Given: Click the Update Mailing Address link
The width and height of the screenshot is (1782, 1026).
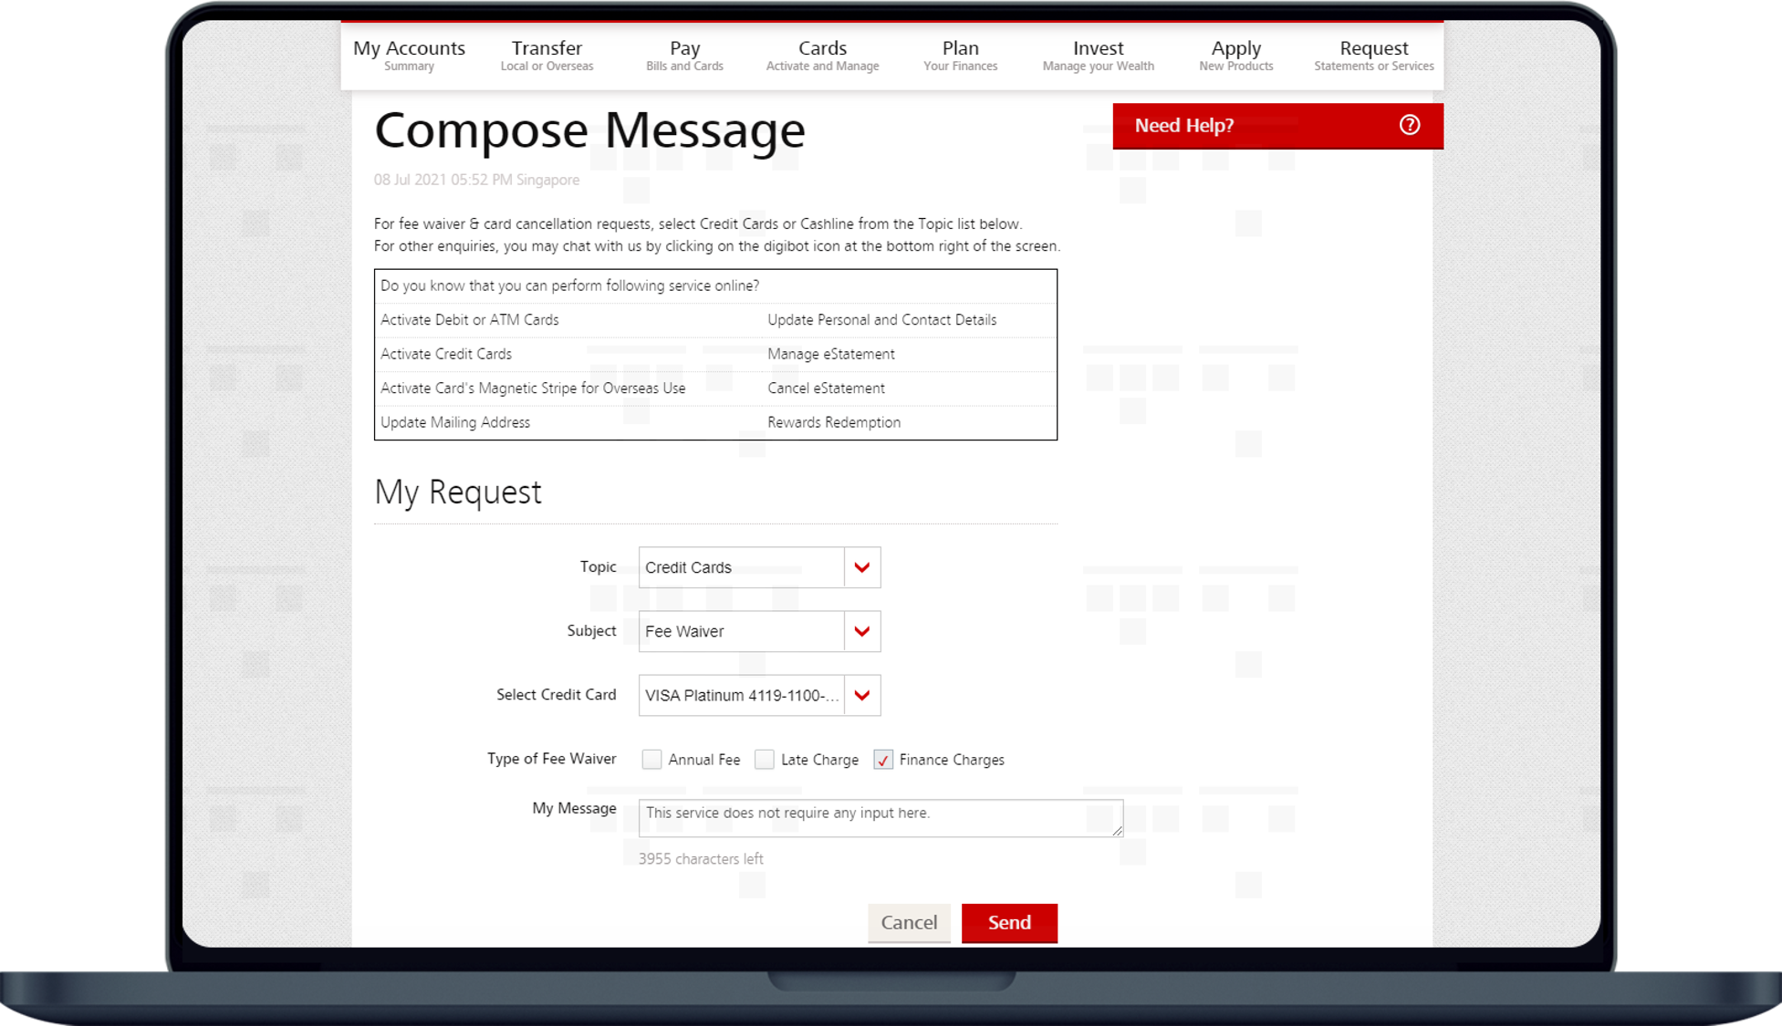Looking at the screenshot, I should point(455,422).
